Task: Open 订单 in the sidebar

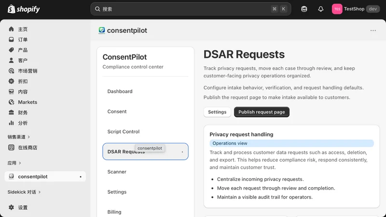Action: coord(23,40)
